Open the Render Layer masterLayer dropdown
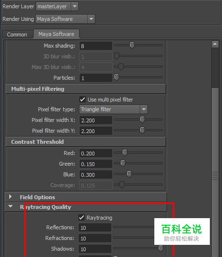The width and height of the screenshot is (222, 257). (x=57, y=6)
